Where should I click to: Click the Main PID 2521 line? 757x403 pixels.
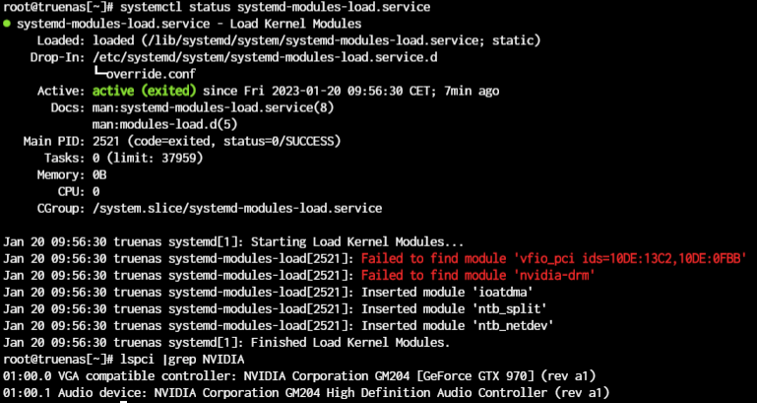tap(182, 142)
